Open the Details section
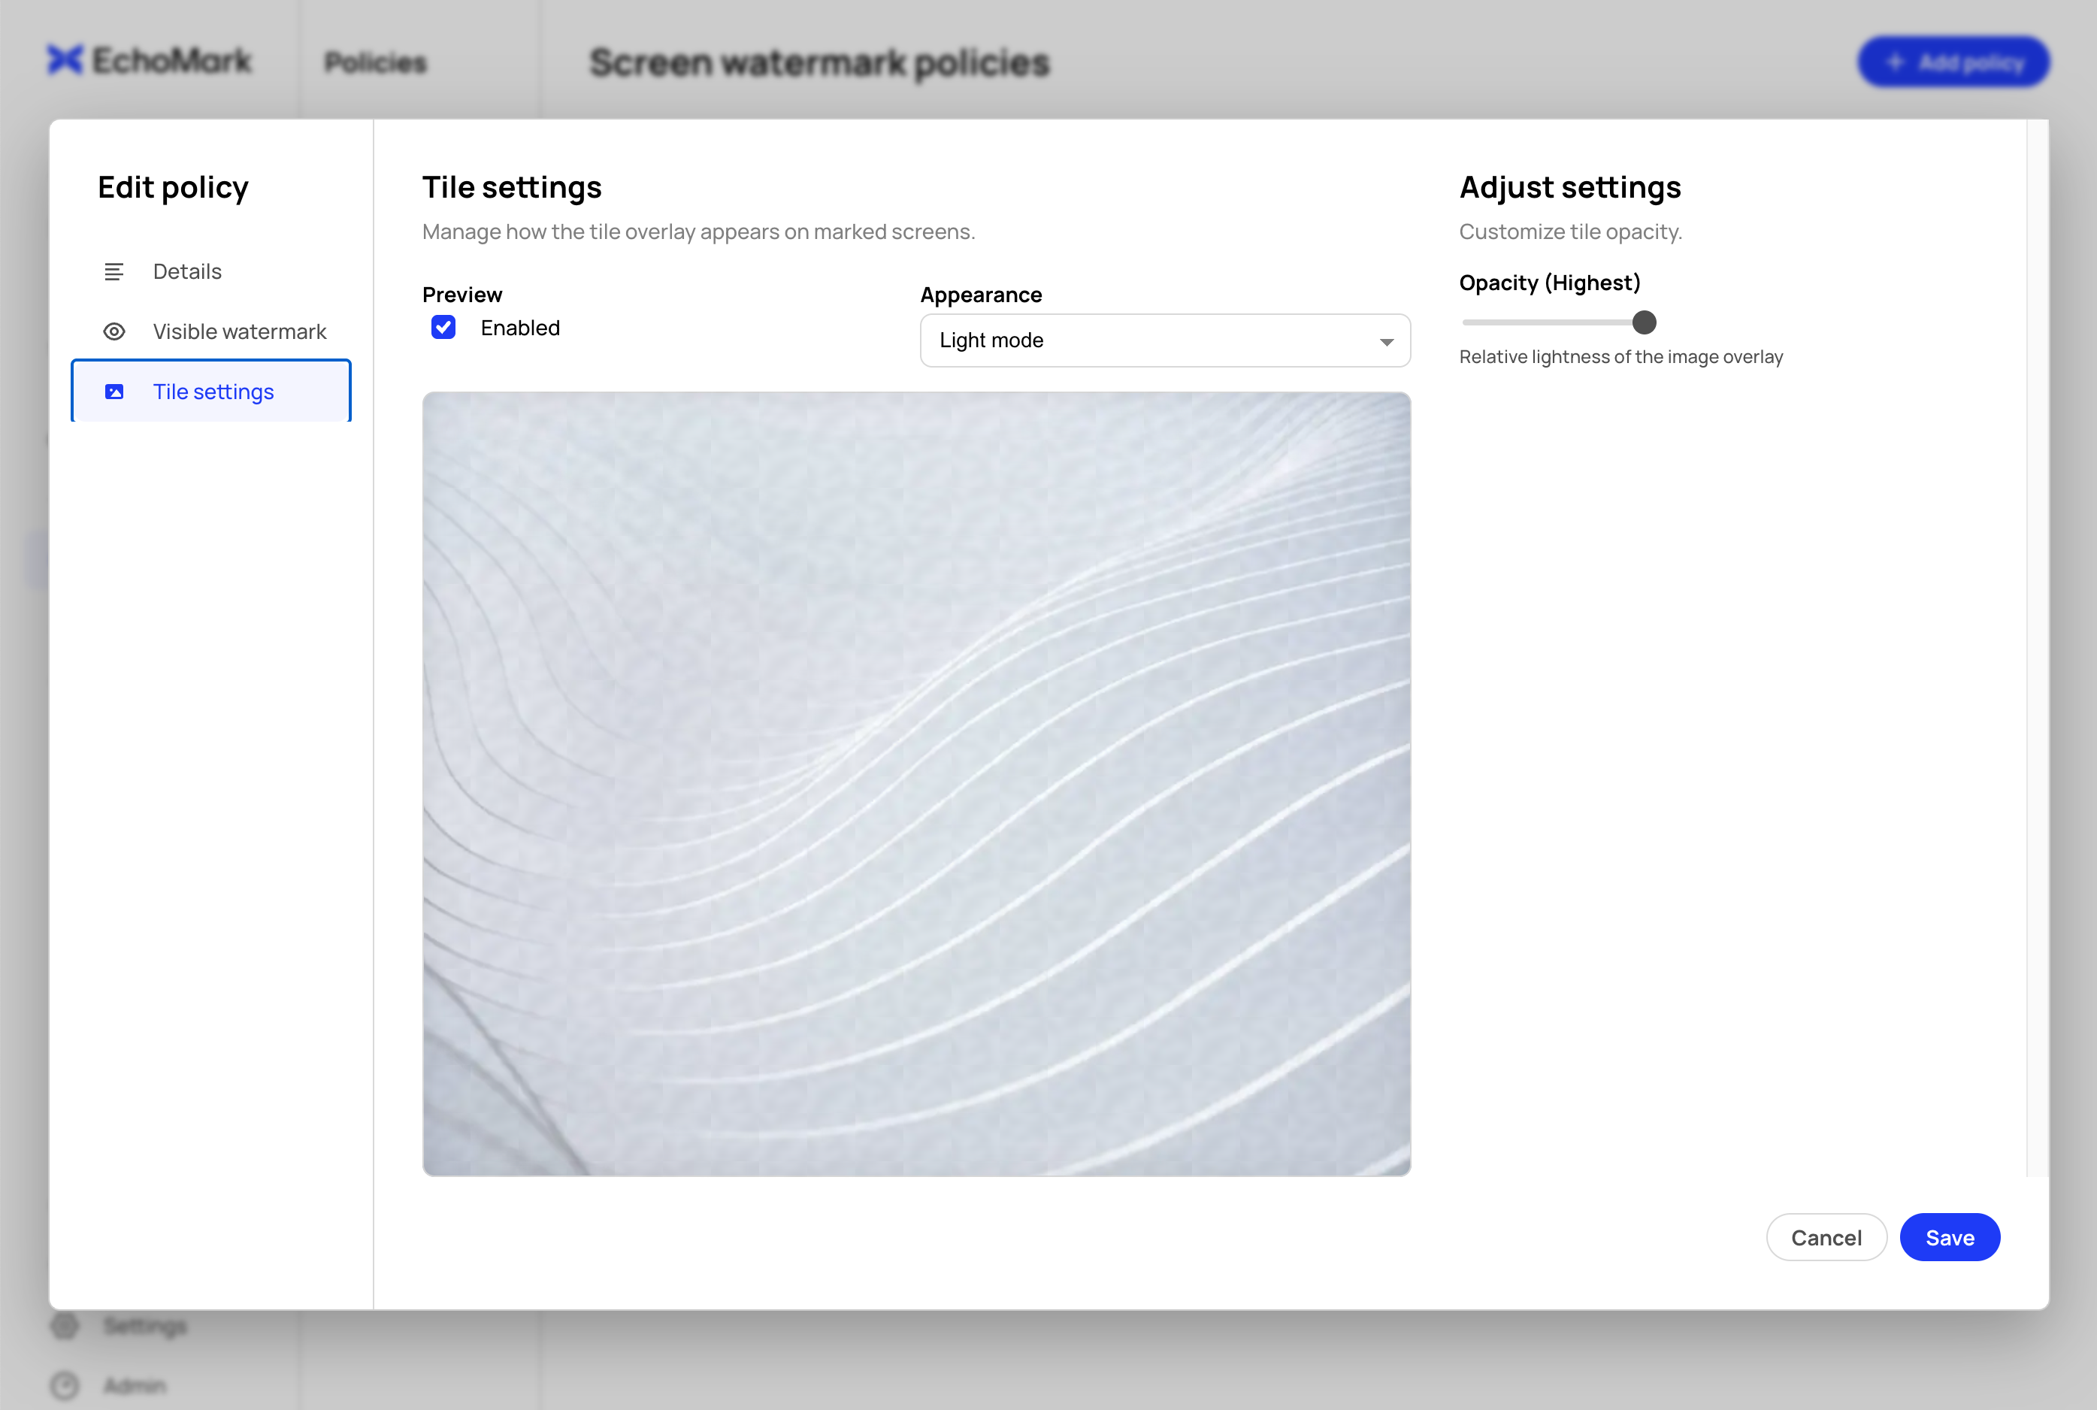The image size is (2097, 1410). tap(211, 271)
